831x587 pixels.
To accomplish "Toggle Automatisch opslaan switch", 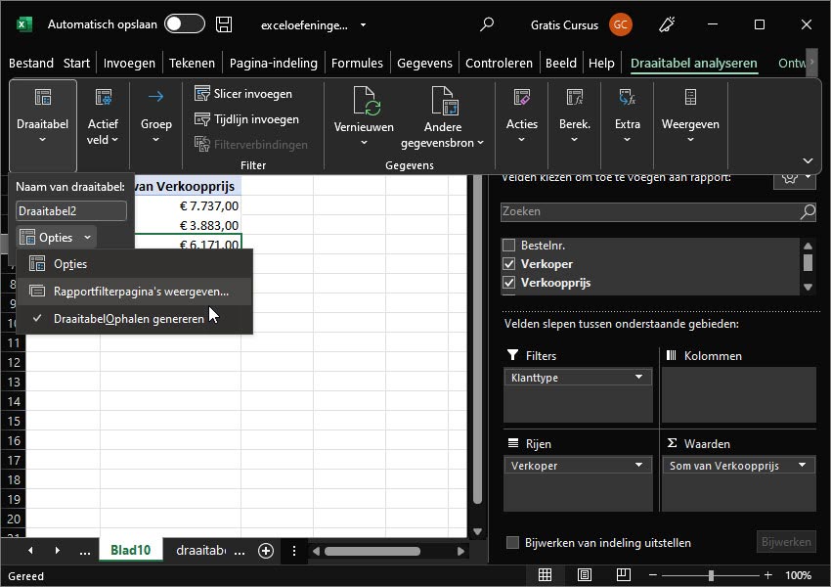I will coord(185,24).
